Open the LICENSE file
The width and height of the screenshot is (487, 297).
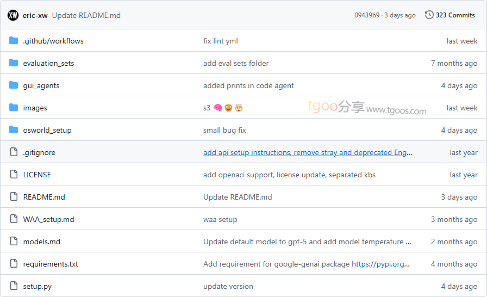pyautogui.click(x=36, y=175)
